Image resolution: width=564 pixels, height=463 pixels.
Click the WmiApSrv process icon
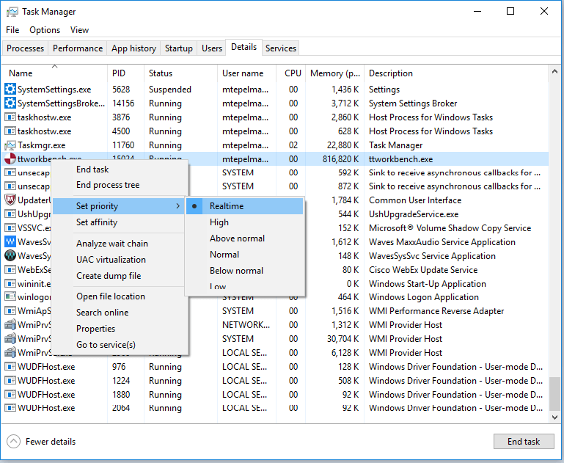10,311
